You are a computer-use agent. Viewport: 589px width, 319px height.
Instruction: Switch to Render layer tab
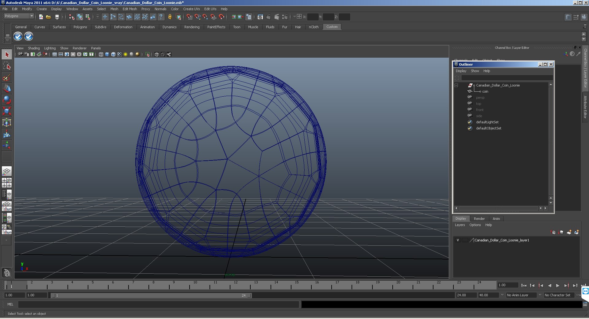click(479, 219)
